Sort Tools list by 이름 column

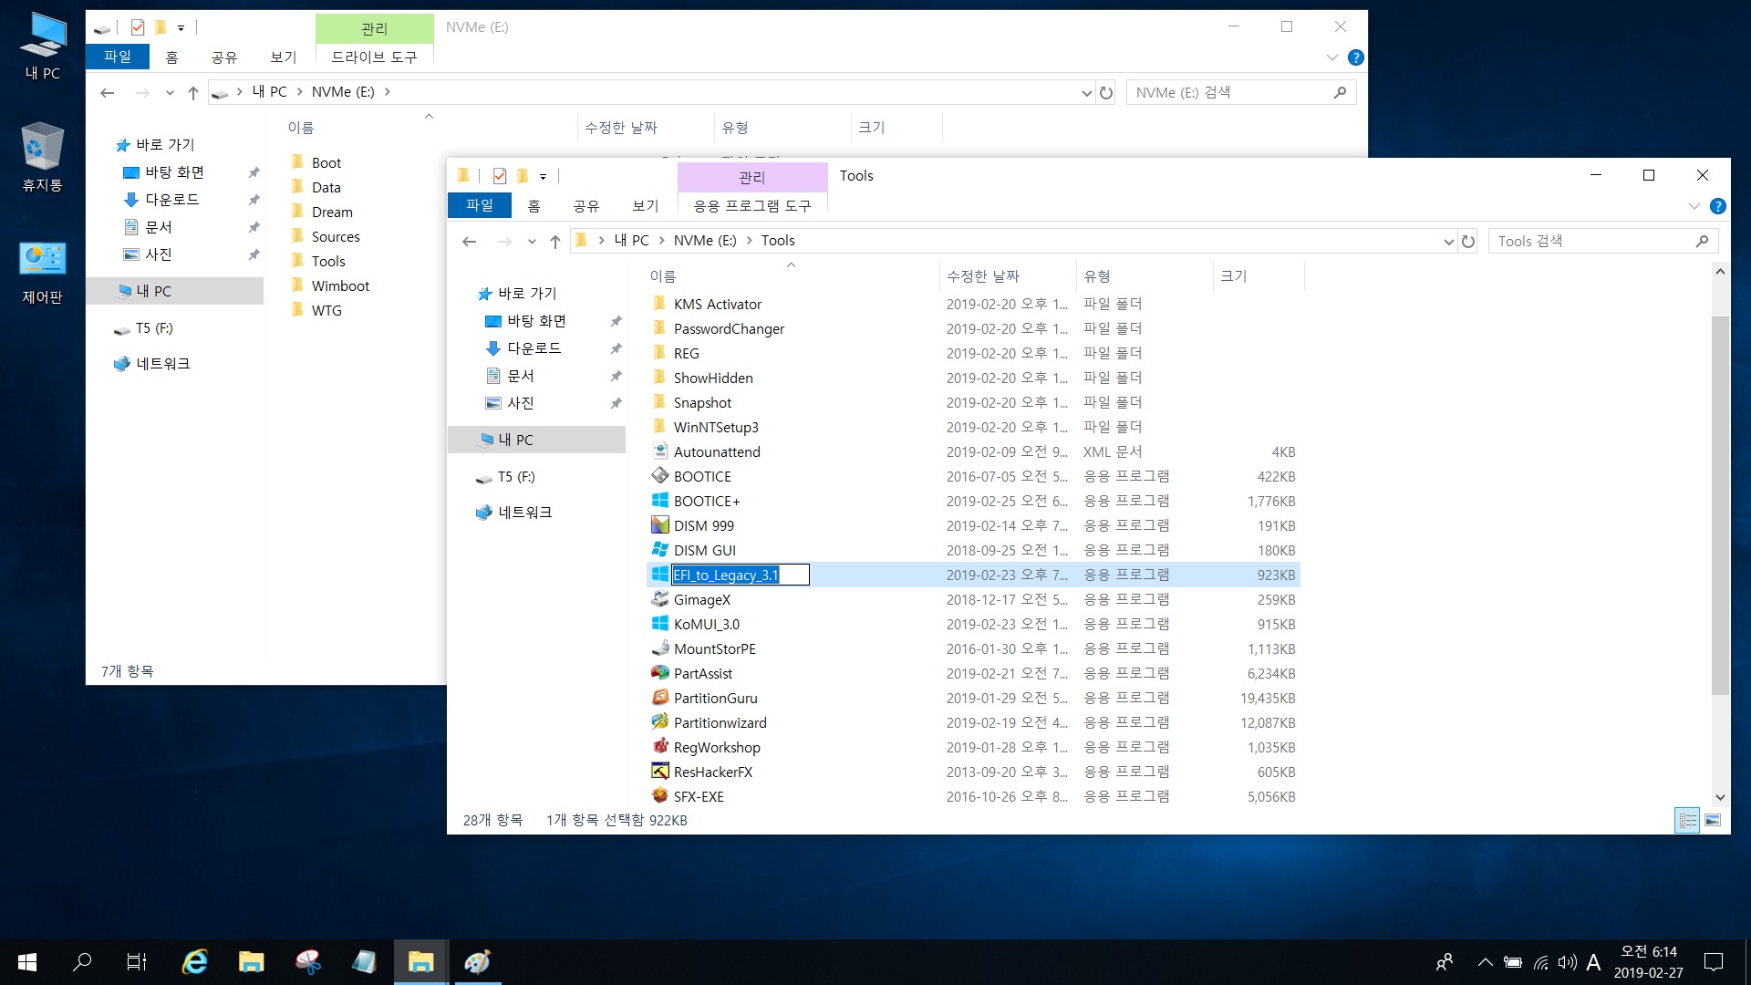click(x=663, y=276)
